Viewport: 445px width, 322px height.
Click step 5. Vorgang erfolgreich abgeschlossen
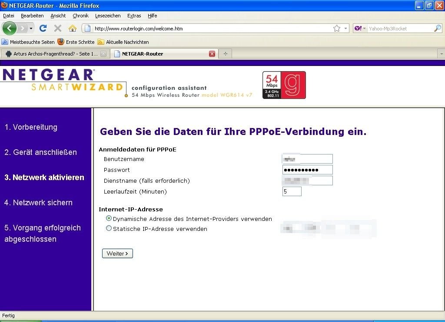click(43, 233)
